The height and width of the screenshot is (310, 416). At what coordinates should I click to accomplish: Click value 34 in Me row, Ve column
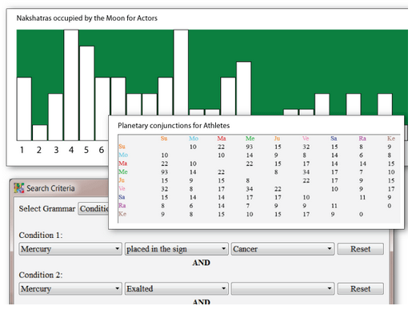point(306,172)
